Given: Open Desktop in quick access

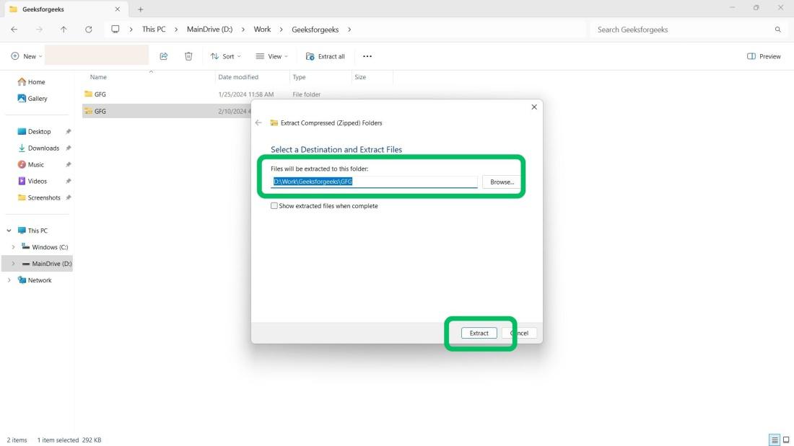Looking at the screenshot, I should [x=35, y=131].
